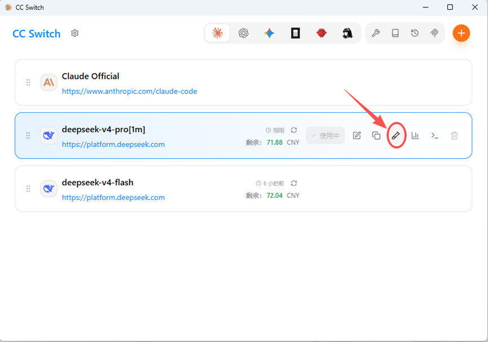Switch to the OpenAI Codex tab icon
488x342 pixels.
[243, 33]
